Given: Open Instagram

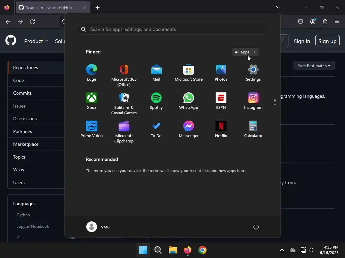Looking at the screenshot, I should tap(253, 101).
